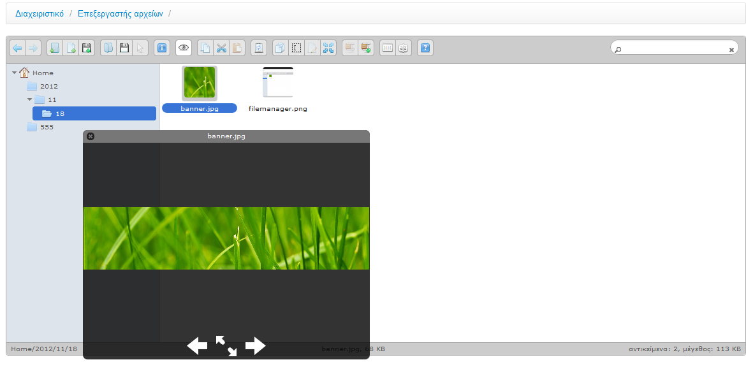This screenshot has height=383, width=746.
Task: Upload files to folder 18
Action: (x=86, y=48)
